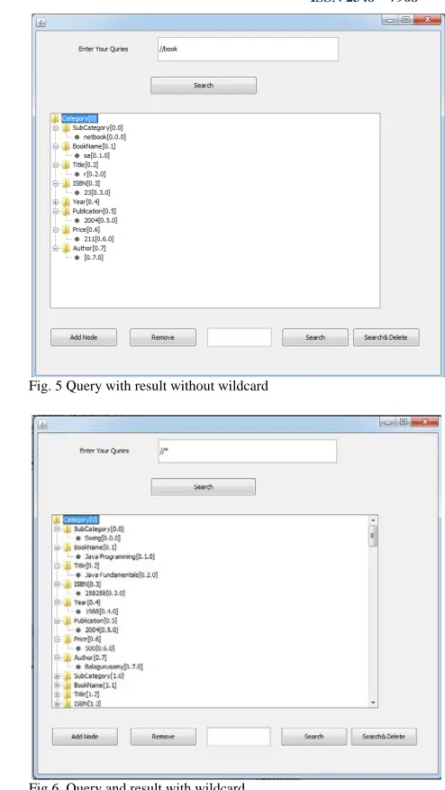
Task: Click the Search&Delete button in the //* window
Action: (384, 736)
